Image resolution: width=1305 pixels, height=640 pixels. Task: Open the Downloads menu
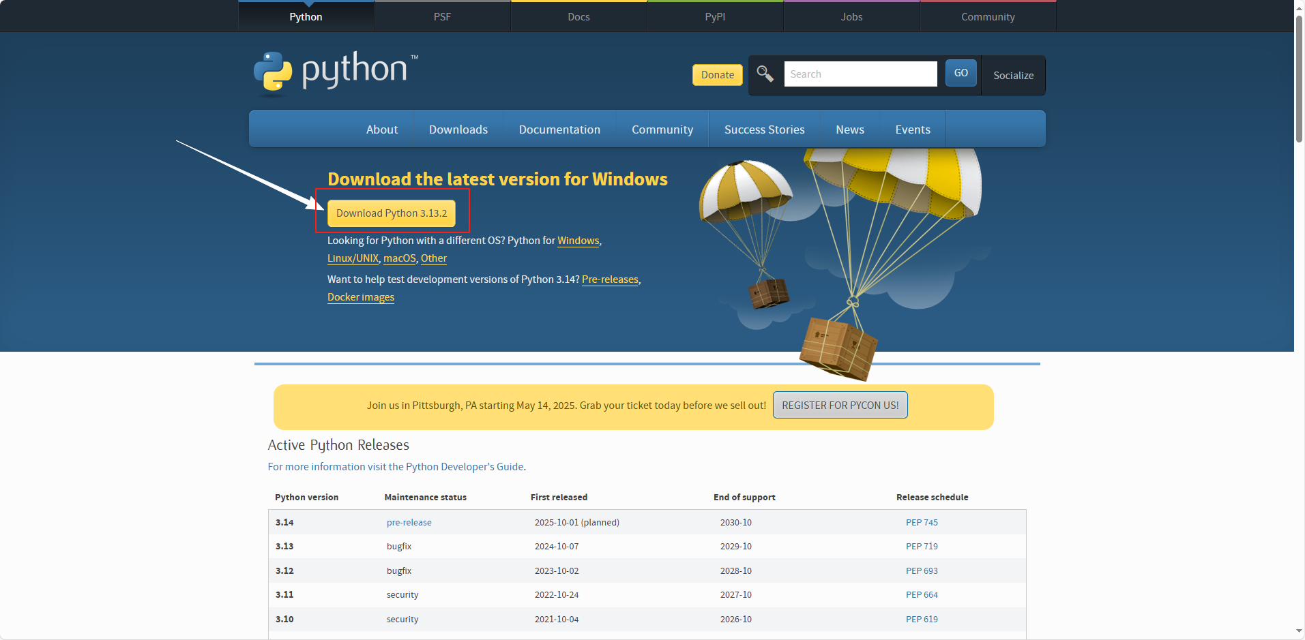[x=458, y=129]
